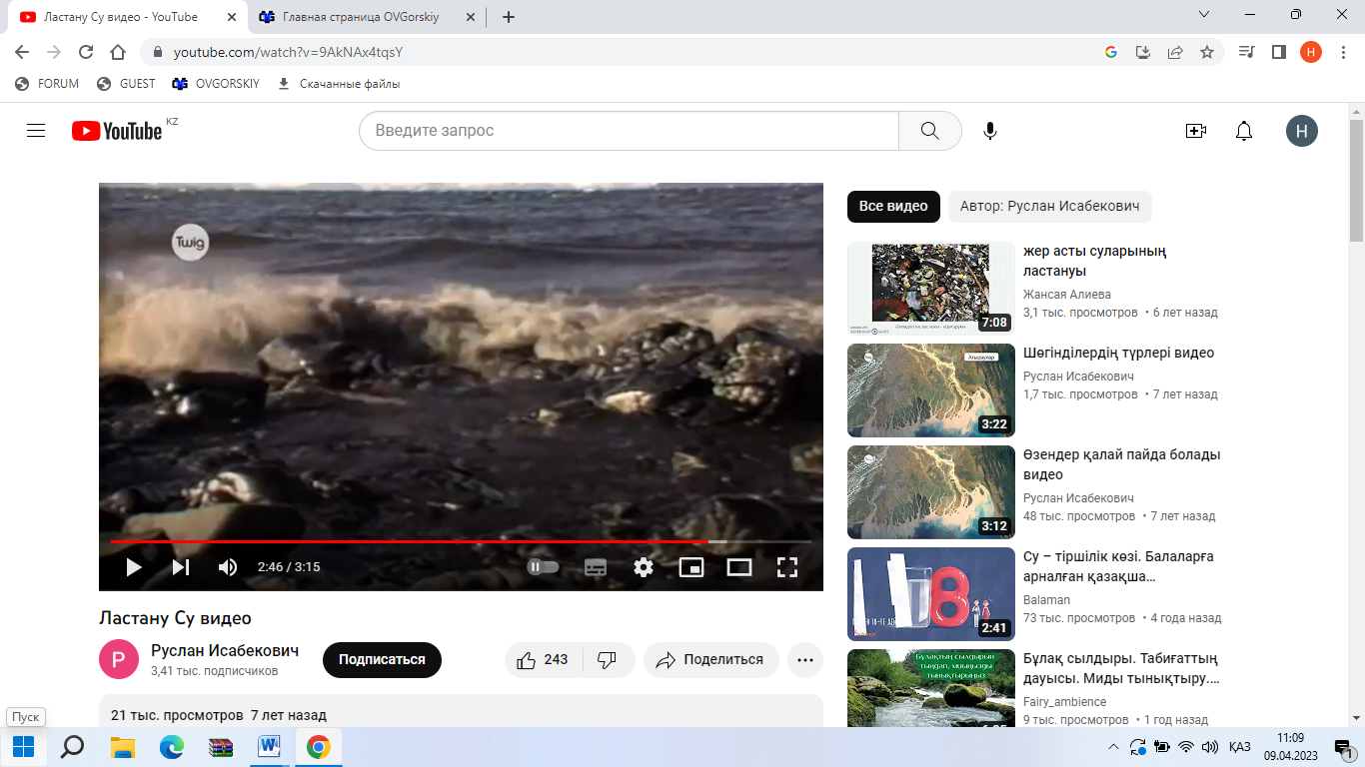Switch to miniplayer mode
This screenshot has width=1365, height=767.
click(691, 567)
